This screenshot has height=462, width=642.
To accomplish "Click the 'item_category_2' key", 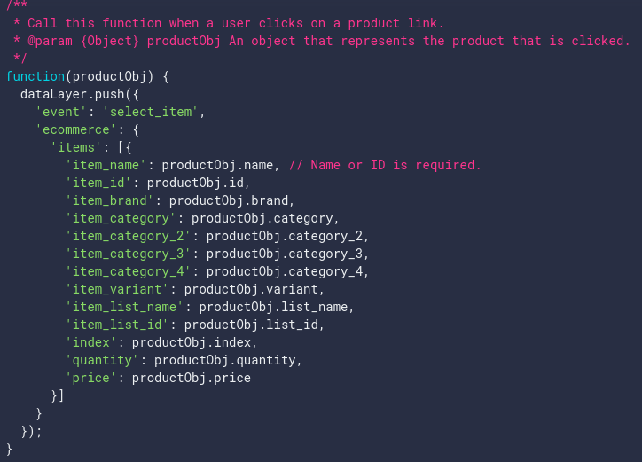I will 128,236.
